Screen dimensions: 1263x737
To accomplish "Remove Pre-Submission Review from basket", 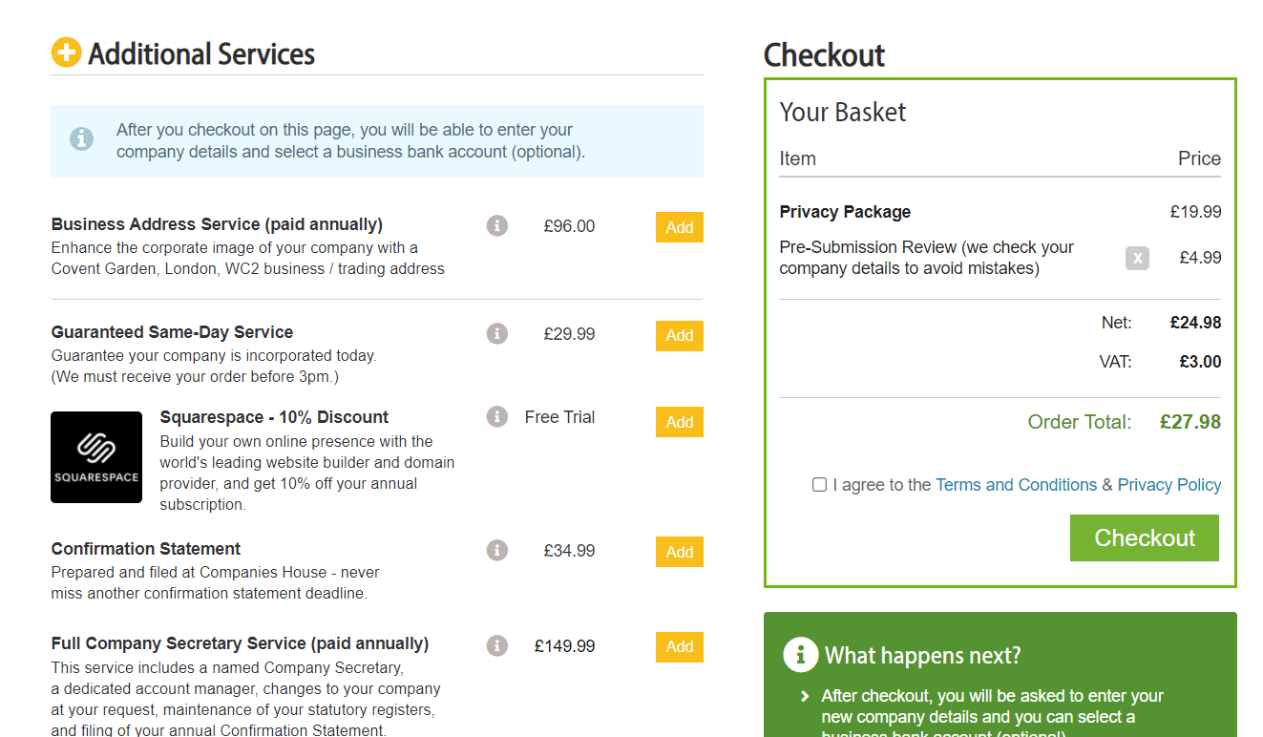I will [x=1137, y=258].
